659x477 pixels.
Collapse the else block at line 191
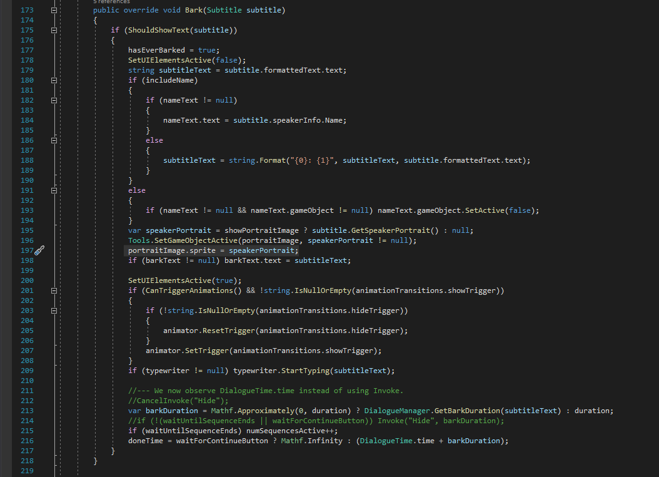tap(54, 190)
